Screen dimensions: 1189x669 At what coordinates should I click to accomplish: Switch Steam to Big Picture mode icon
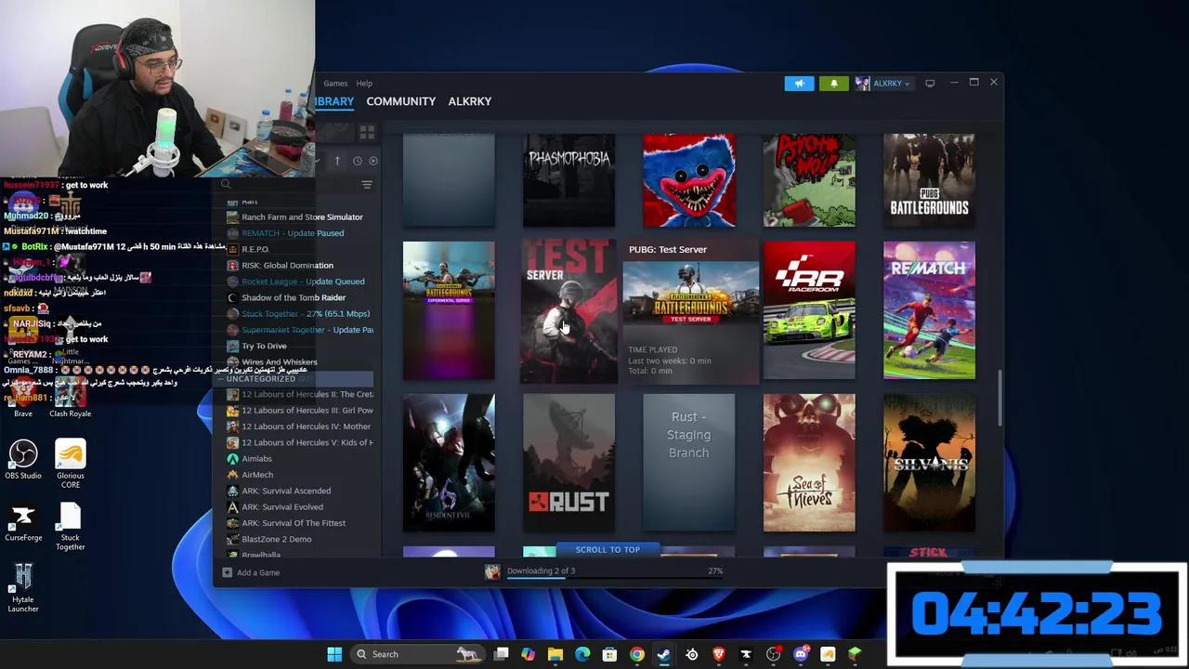[x=930, y=84]
